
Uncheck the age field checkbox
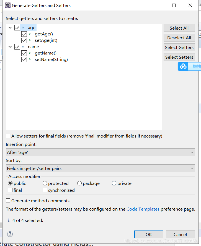pos(17,28)
